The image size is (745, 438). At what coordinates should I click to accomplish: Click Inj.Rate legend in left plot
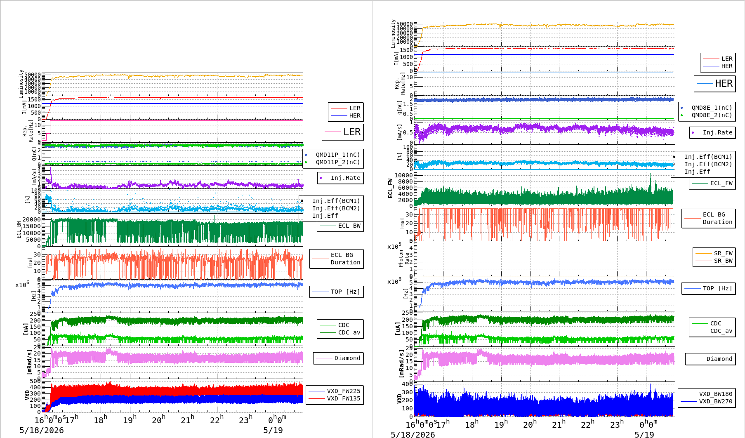345,178
